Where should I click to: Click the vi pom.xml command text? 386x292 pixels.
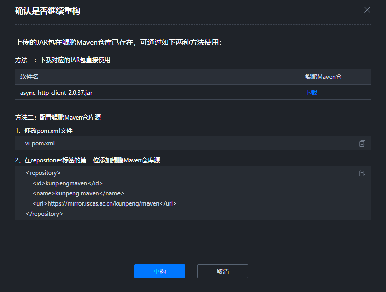click(x=40, y=143)
